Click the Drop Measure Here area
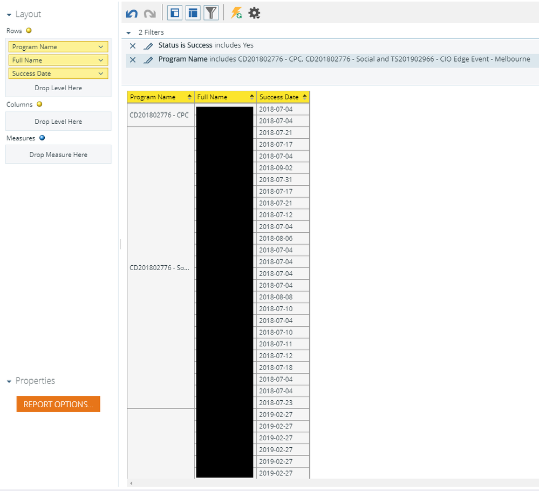Screen dimensions: 539x491 58,154
